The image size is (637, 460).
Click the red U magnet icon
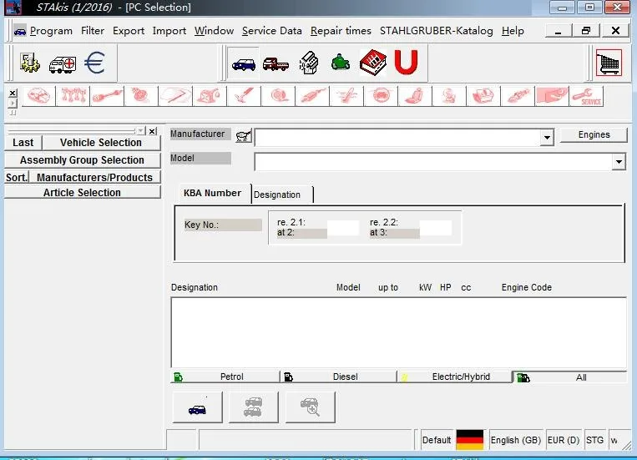click(406, 62)
